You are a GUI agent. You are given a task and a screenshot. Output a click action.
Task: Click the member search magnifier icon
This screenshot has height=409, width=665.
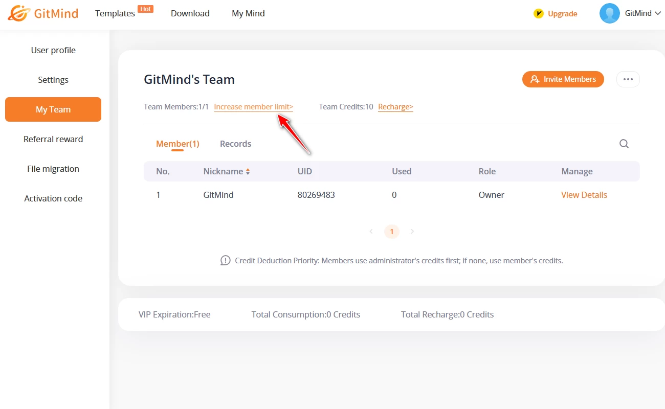tap(624, 144)
